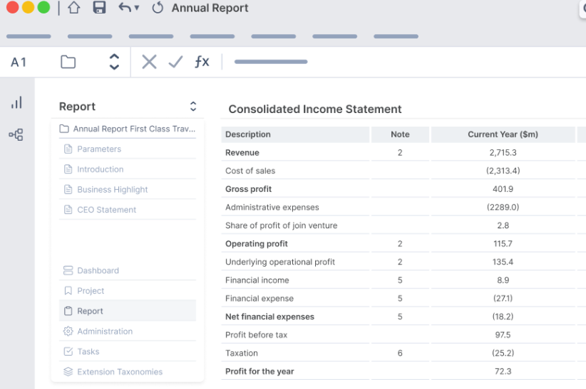Select Underlying operational profit cell

[295, 262]
